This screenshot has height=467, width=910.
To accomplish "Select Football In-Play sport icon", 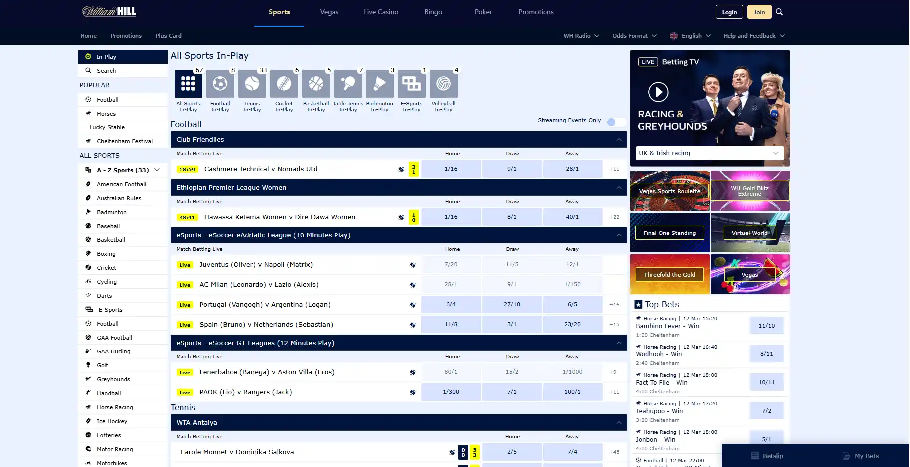I will click(x=220, y=84).
